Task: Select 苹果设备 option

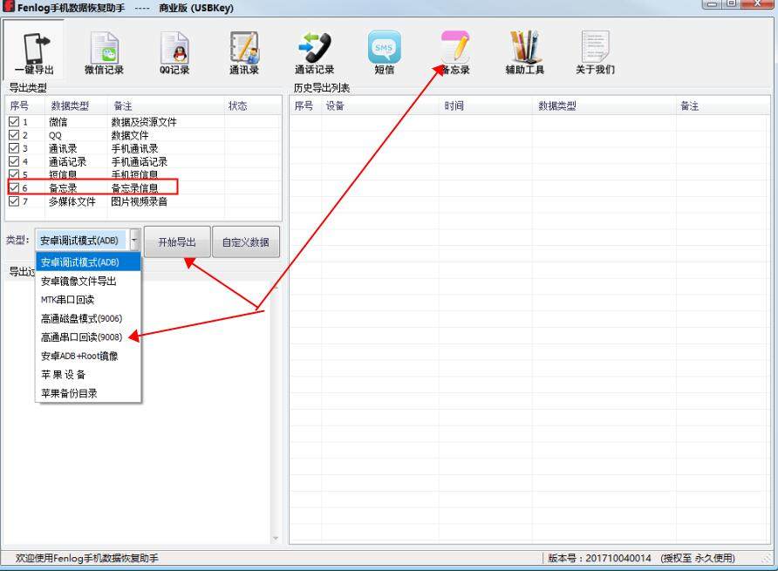Action: point(88,375)
